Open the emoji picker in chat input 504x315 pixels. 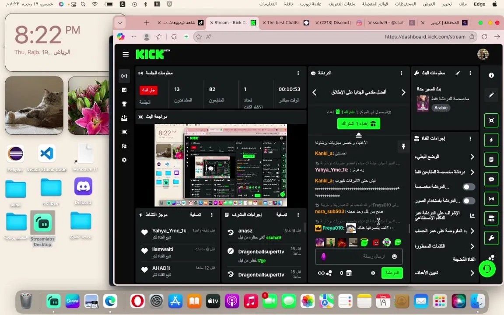point(394,256)
